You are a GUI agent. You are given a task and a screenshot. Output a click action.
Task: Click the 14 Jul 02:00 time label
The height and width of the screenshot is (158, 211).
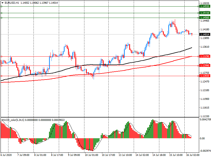point(142,155)
